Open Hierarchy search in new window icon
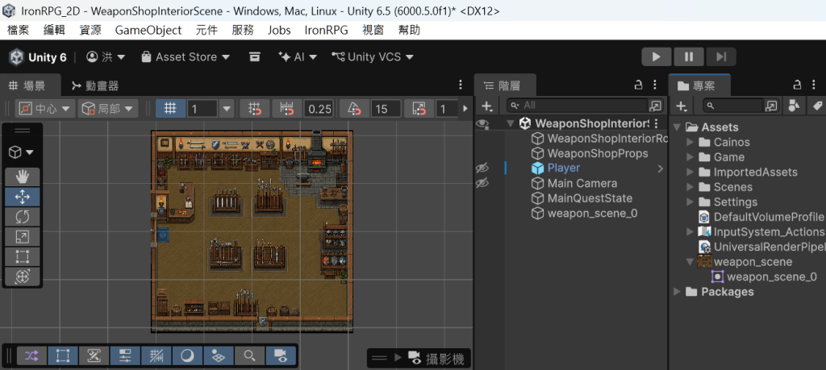 pyautogui.click(x=655, y=106)
